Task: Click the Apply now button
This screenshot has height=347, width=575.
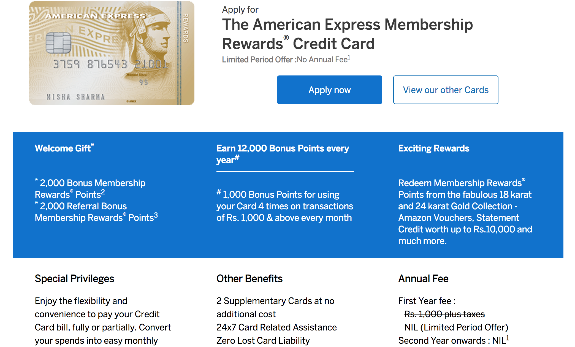Action: point(329,90)
